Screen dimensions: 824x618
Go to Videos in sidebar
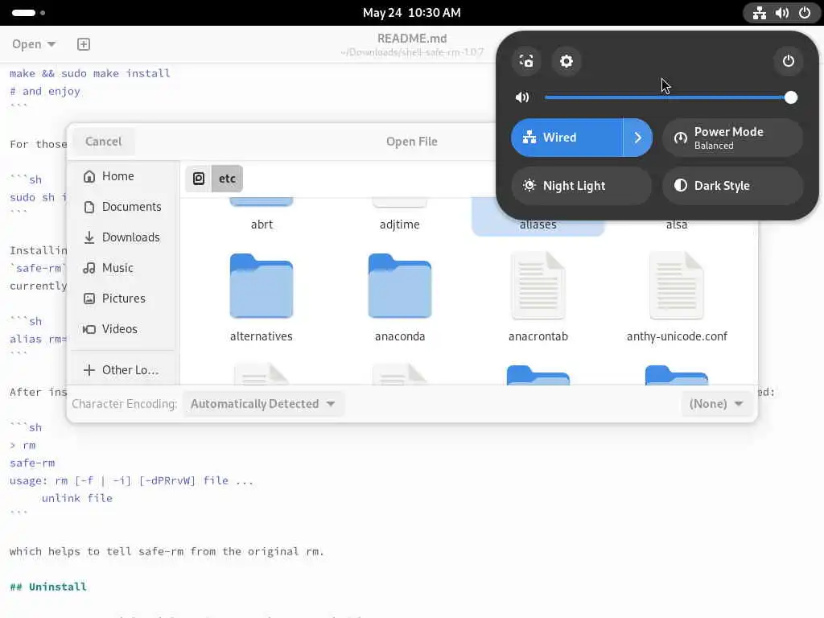click(123, 328)
